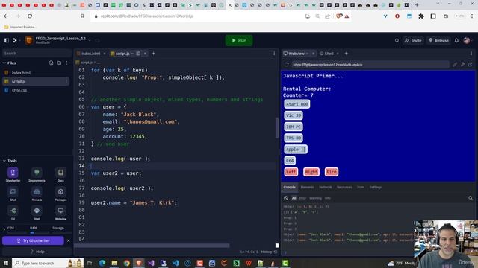Focus the sidebar Search field
478x268 pixels.
(x=36, y=53)
